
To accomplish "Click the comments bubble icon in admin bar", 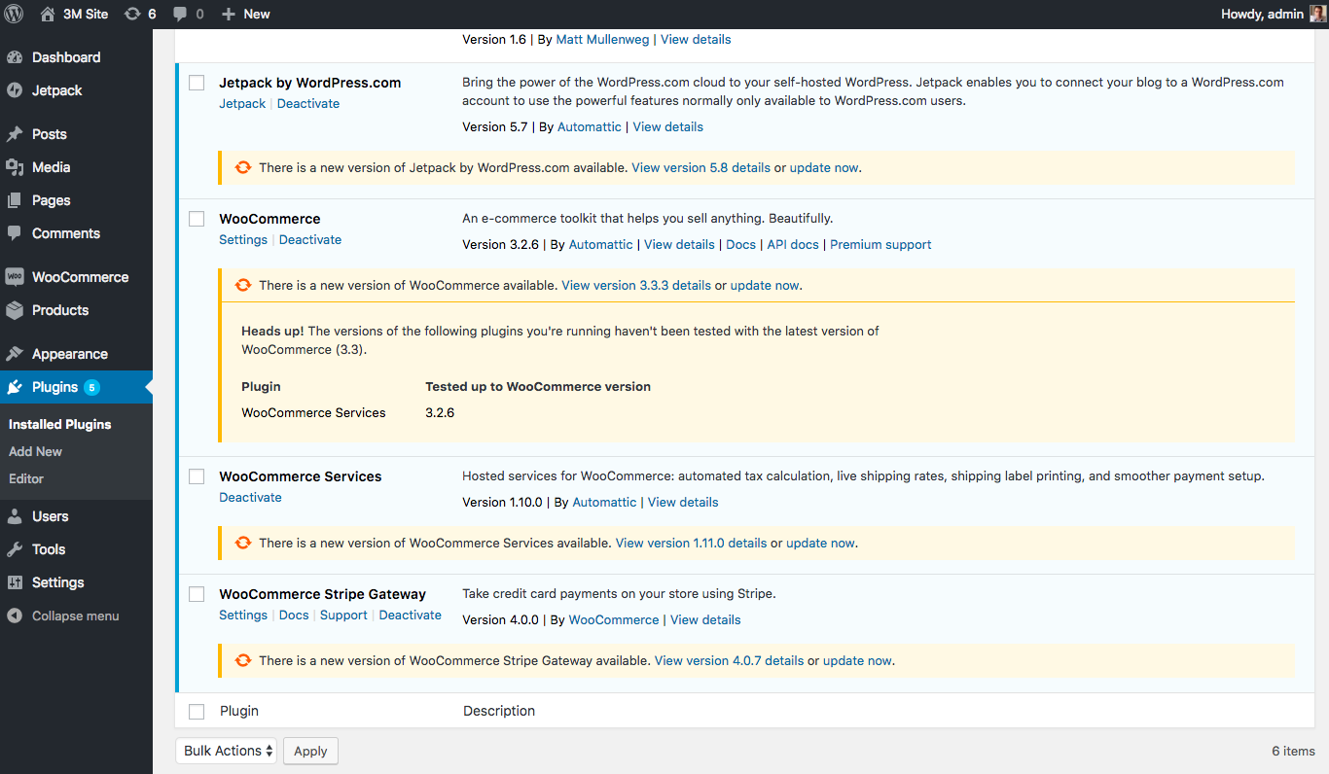I will tap(180, 14).
